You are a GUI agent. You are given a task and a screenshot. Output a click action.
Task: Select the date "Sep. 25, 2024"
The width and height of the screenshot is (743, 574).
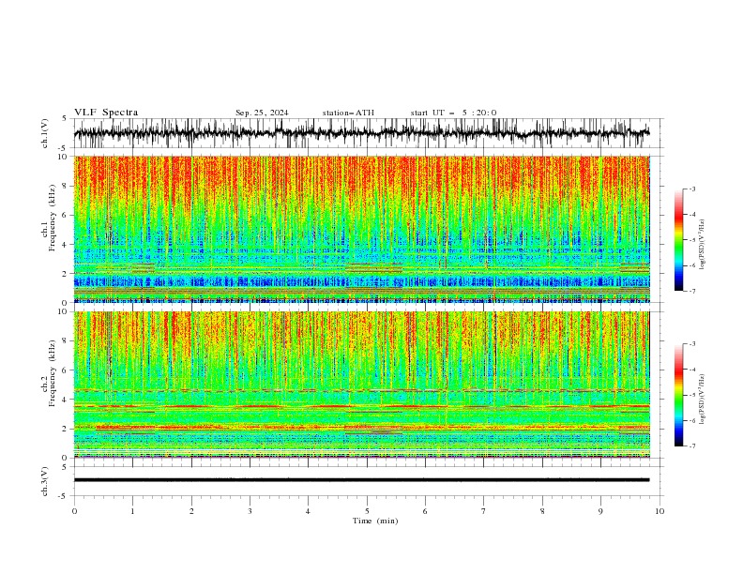pos(262,113)
